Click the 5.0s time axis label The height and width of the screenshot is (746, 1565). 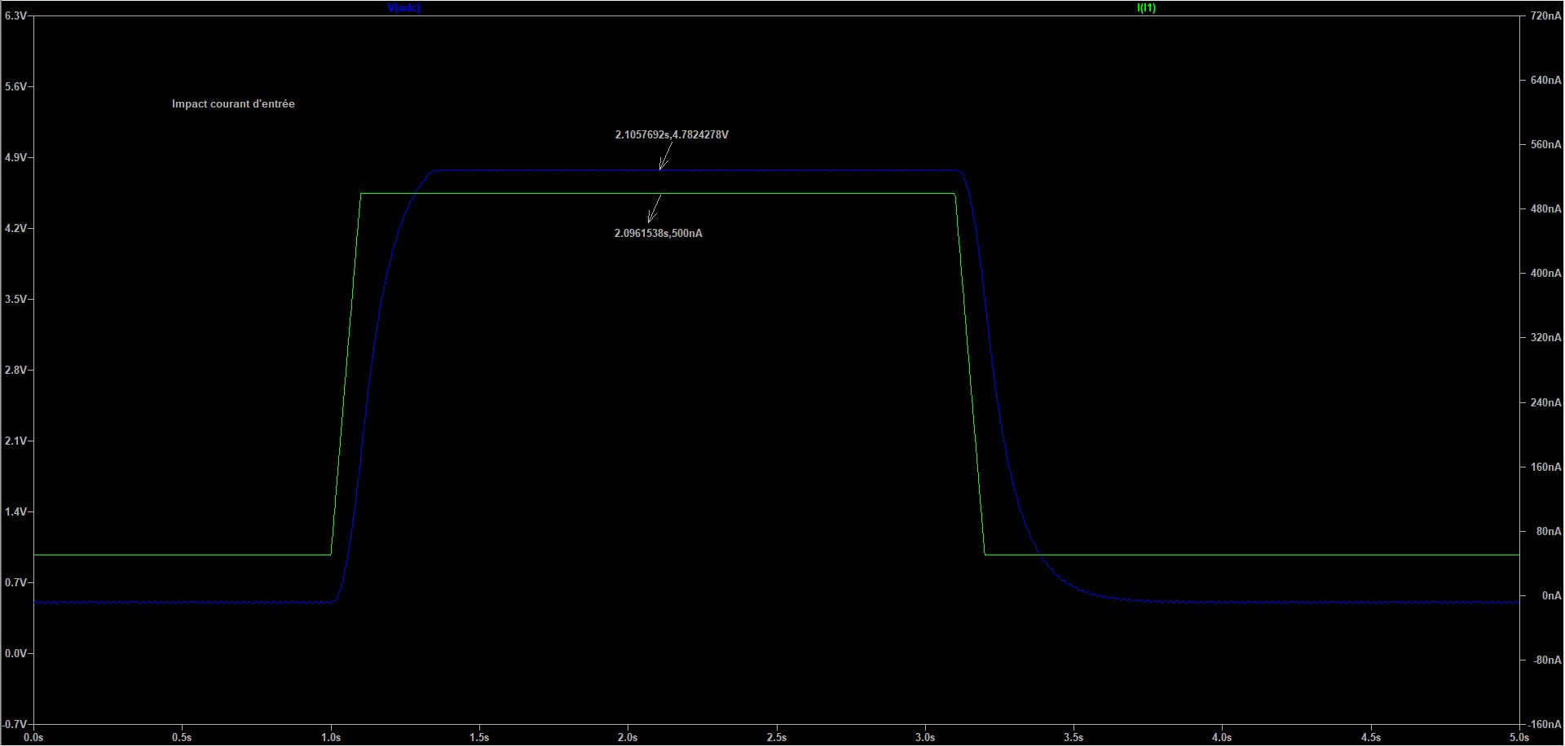pos(1519,738)
